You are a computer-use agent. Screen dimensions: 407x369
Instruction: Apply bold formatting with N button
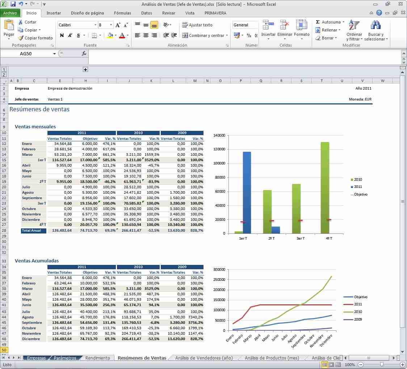62,35
